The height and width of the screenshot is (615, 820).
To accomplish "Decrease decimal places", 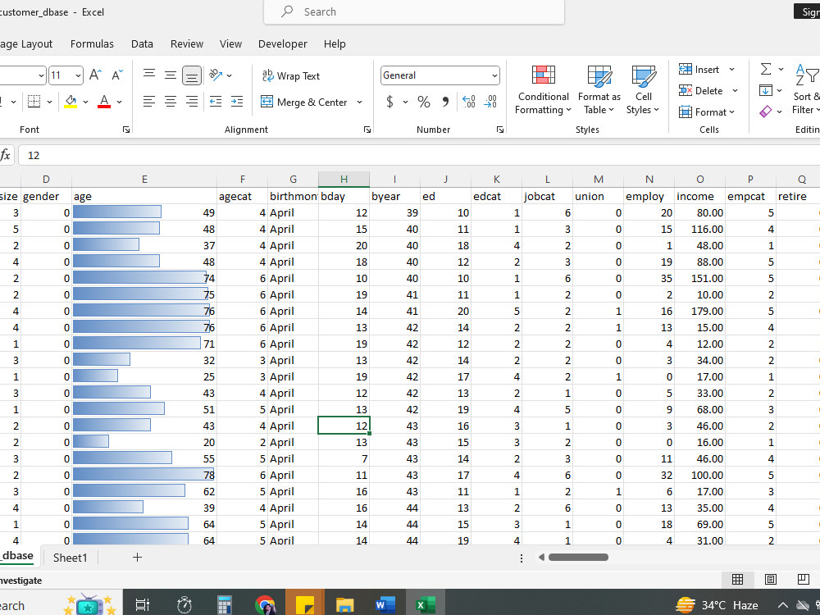I will click(490, 102).
